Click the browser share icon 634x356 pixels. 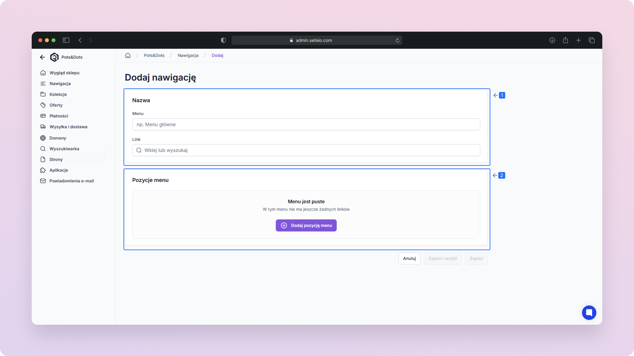click(565, 40)
